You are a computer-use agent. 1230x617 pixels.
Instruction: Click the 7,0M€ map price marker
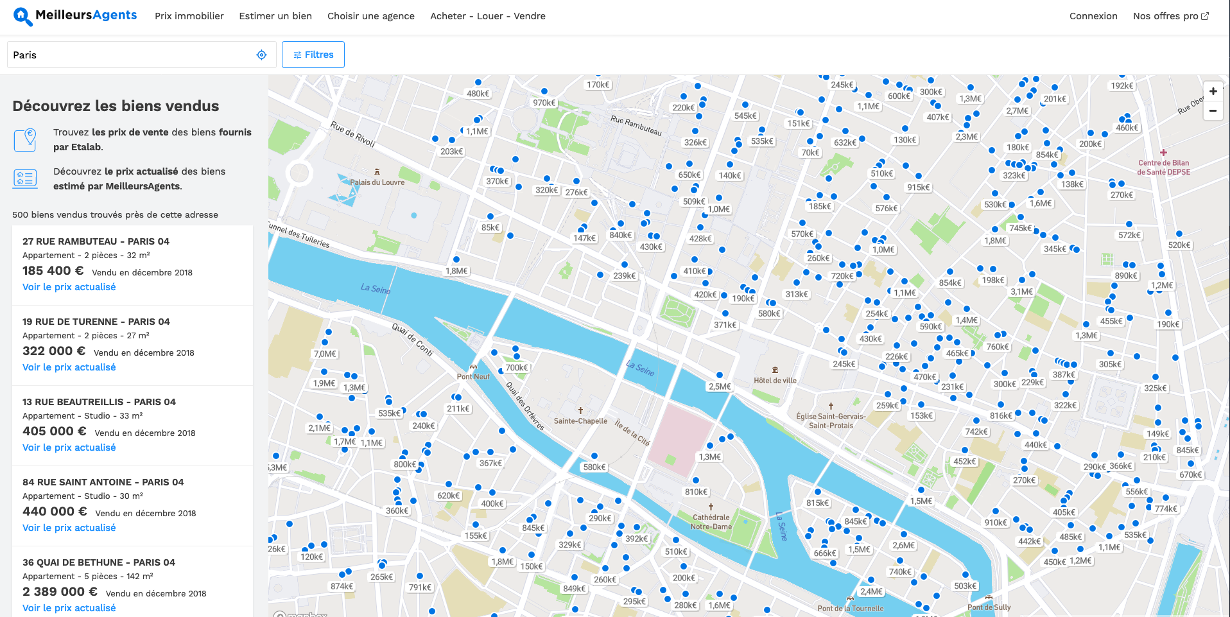pos(325,354)
